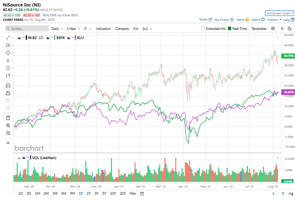Click the zoom out magnifier icon
The width and height of the screenshot is (295, 200).
tap(8, 133)
